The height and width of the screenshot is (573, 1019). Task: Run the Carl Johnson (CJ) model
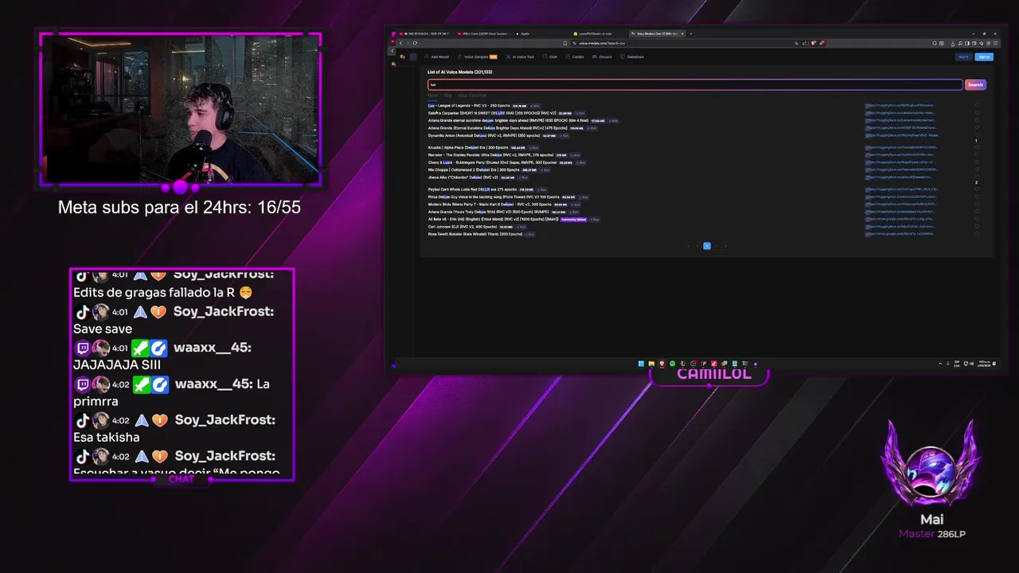(x=521, y=227)
